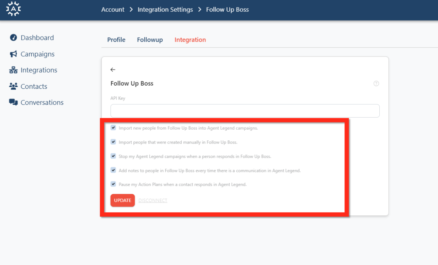Switch to the Profile tab
The image size is (438, 265).
[x=116, y=40]
